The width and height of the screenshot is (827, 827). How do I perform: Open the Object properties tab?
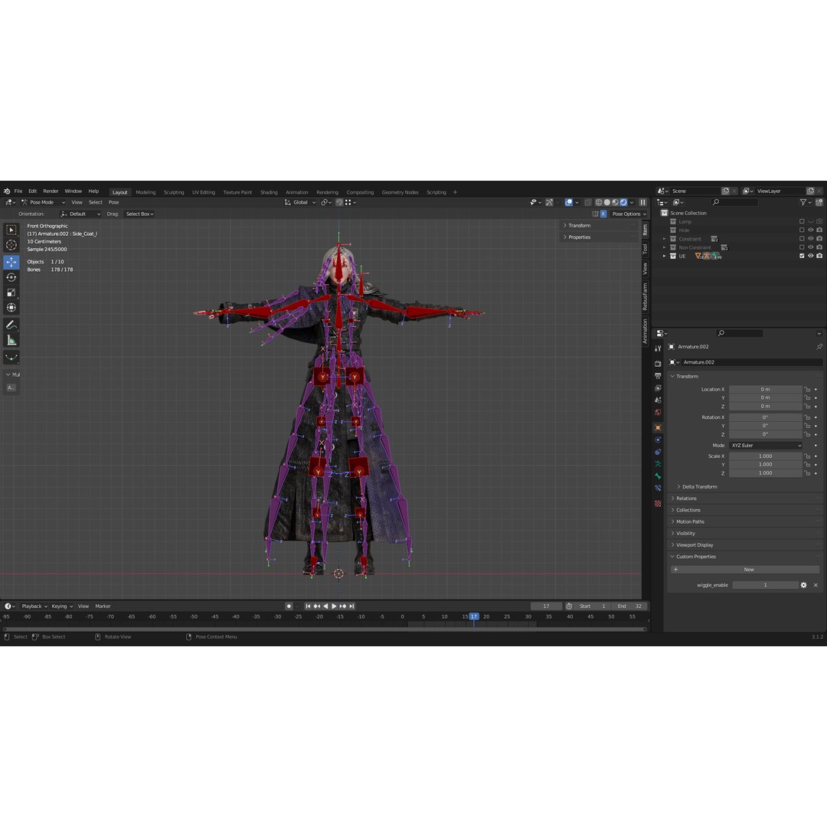click(x=658, y=428)
